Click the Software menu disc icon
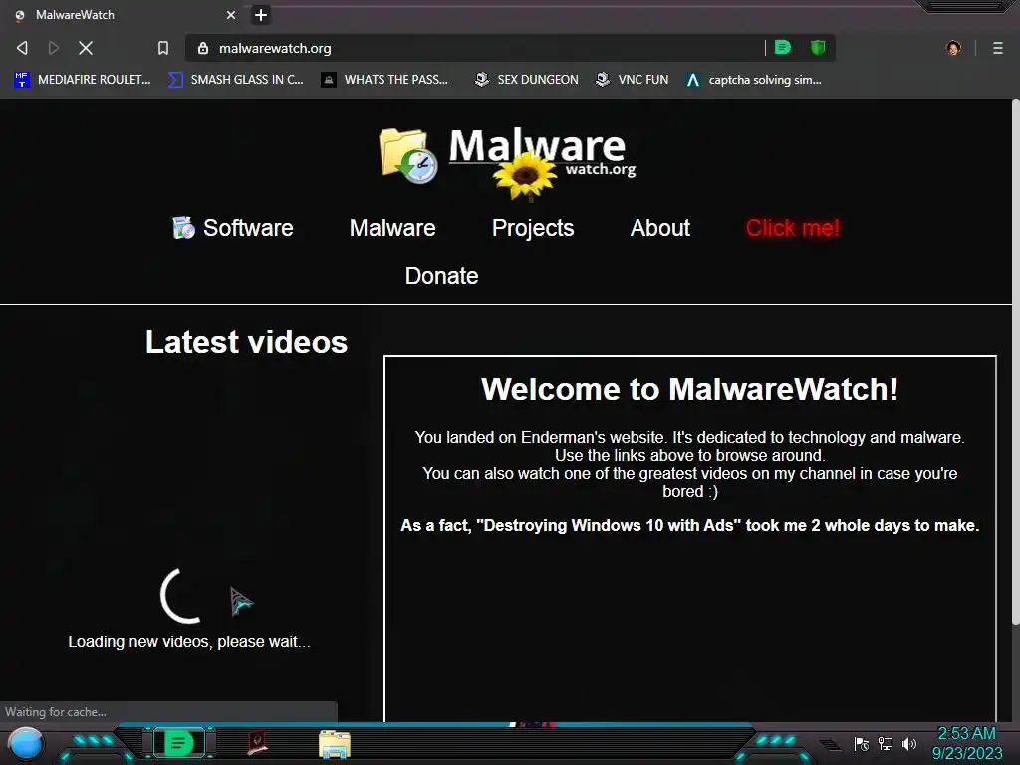Screen dimensions: 1020x765 pyautogui.click(x=183, y=228)
